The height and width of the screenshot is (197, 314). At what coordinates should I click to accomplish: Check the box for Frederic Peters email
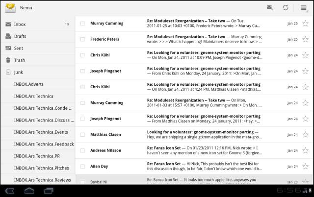(82, 39)
